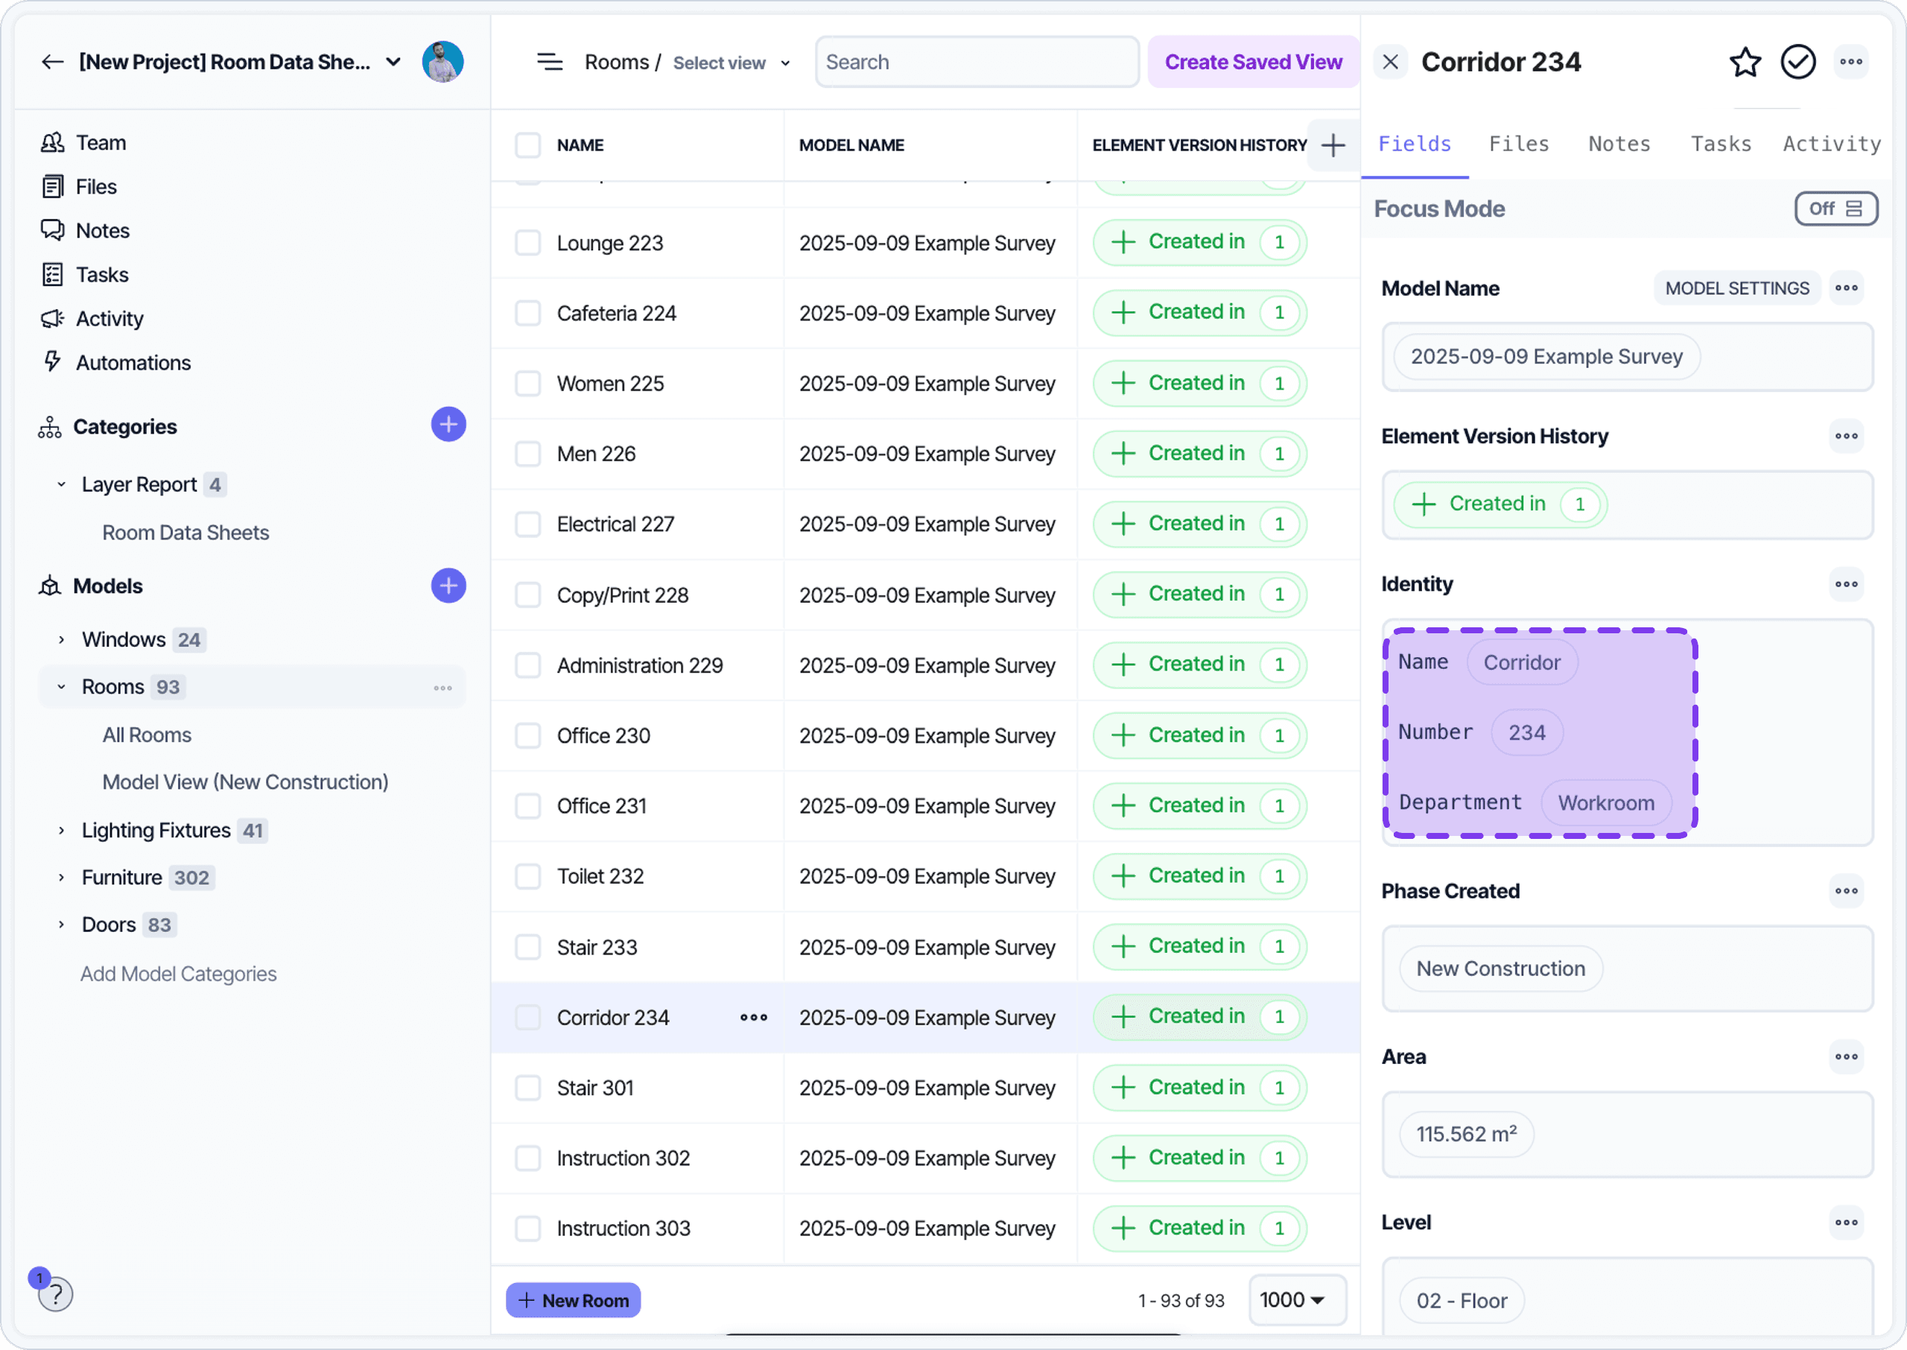The width and height of the screenshot is (1907, 1350).
Task: Star Corridor 234 as favorite
Action: [x=1744, y=63]
